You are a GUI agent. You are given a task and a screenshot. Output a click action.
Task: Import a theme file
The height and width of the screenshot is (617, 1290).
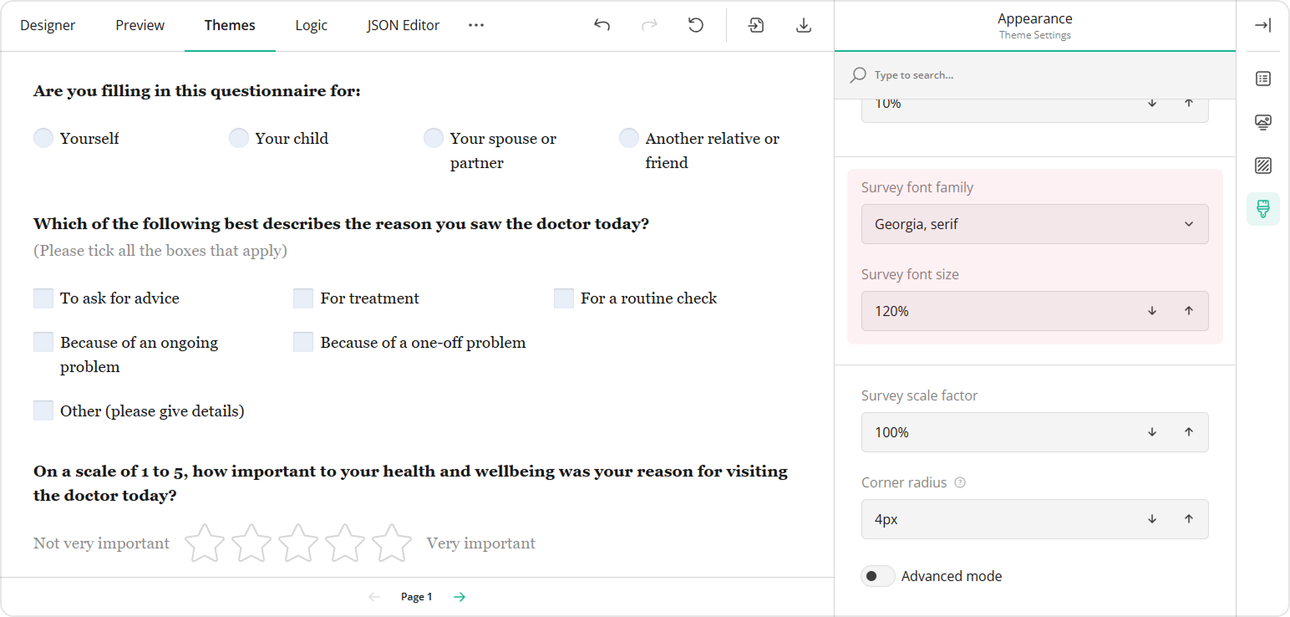(x=755, y=25)
